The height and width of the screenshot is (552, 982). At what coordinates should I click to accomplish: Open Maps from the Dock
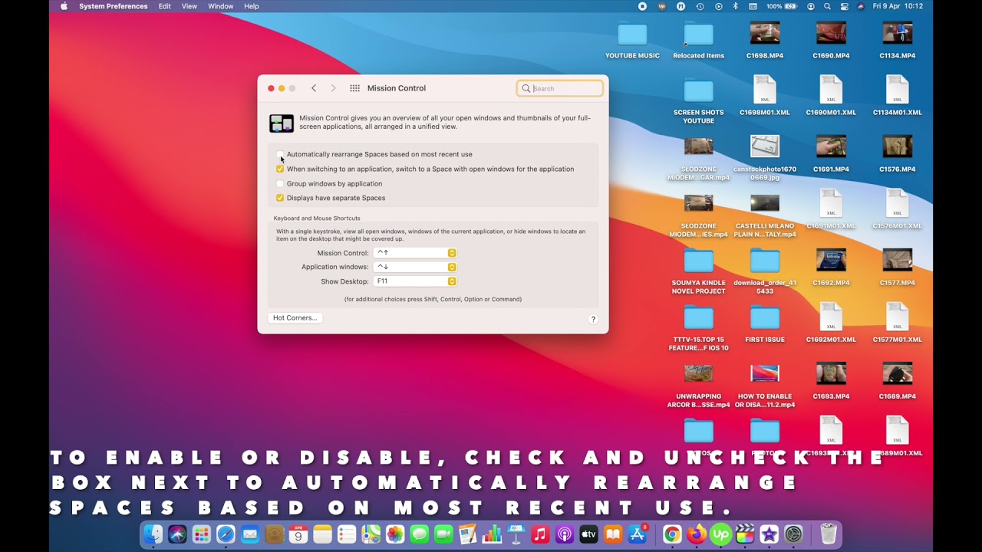pyautogui.click(x=371, y=534)
